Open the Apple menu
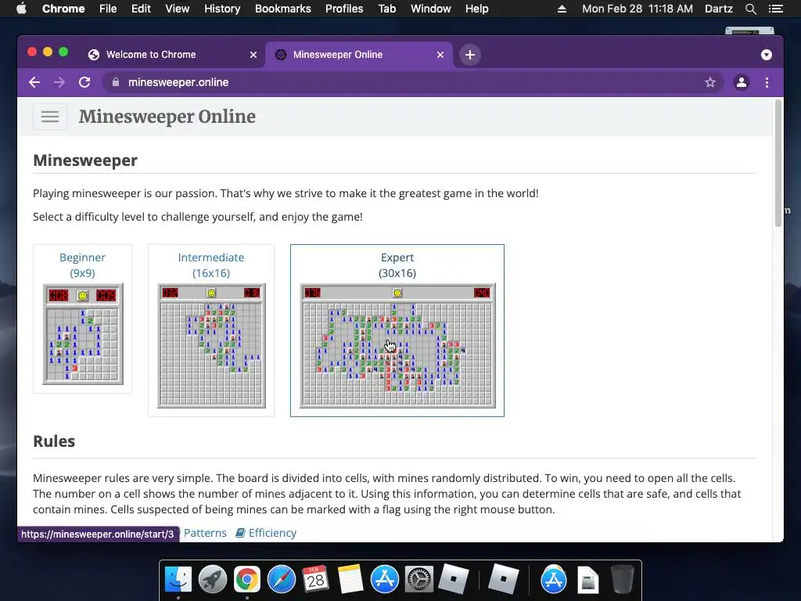 click(21, 9)
